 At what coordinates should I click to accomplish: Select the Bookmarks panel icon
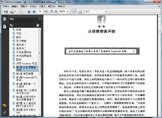(5, 26)
